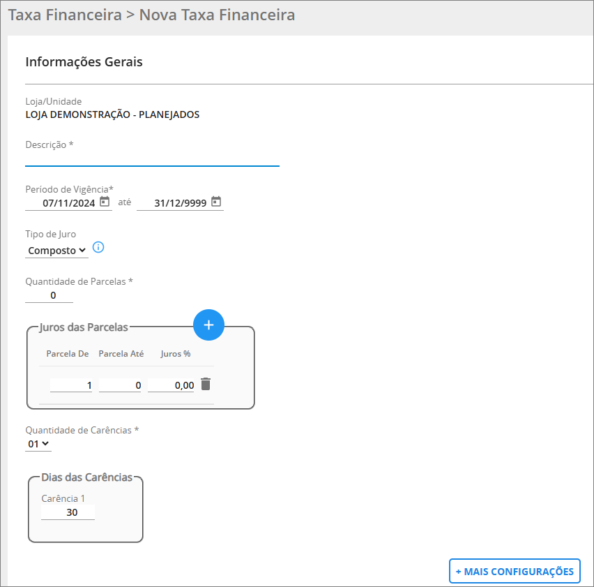Edit the Parcela De value field
This screenshot has width=594, height=587.
[x=71, y=385]
